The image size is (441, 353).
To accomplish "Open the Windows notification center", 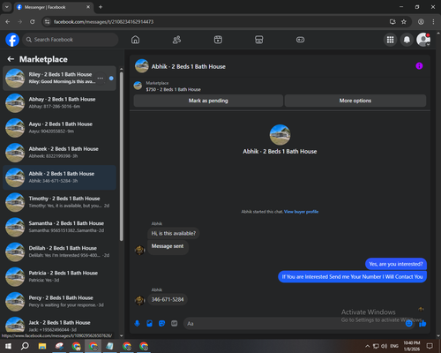I will pyautogui.click(x=430, y=346).
